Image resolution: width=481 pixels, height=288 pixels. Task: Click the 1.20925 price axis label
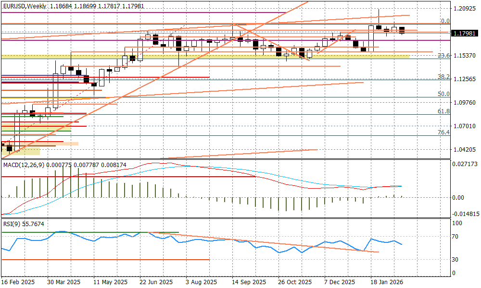[x=465, y=9]
